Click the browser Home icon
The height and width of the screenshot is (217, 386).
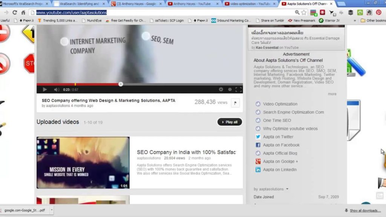pos(23,12)
